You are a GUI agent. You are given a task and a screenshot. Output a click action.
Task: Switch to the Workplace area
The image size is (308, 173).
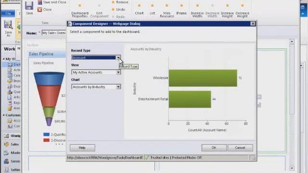[x=12, y=136]
